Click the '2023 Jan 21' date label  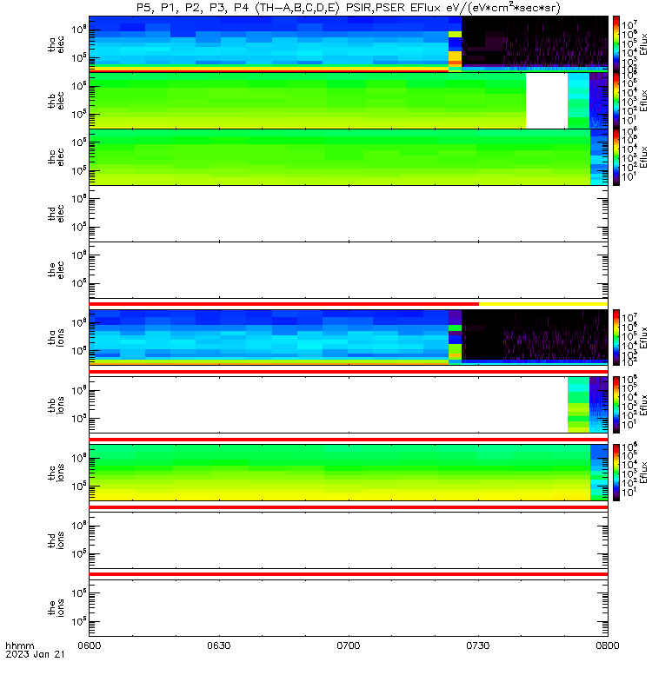point(35,654)
